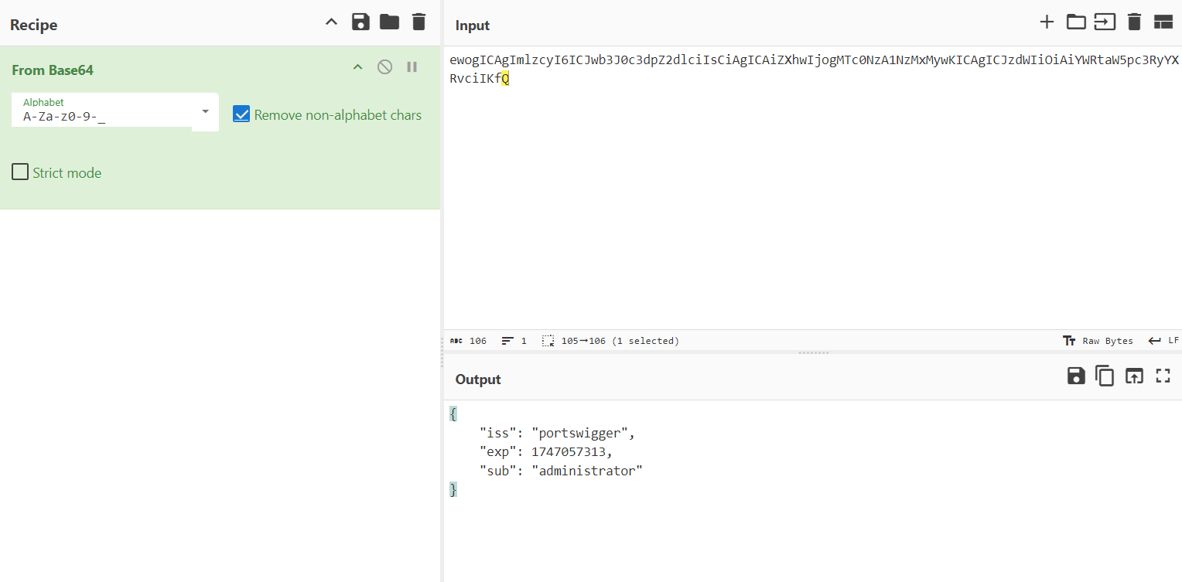Image resolution: width=1182 pixels, height=582 pixels.
Task: Clear the recipe with trash icon
Action: (x=418, y=22)
